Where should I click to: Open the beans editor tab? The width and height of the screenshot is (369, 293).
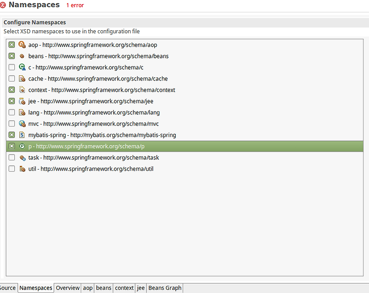[104, 288]
